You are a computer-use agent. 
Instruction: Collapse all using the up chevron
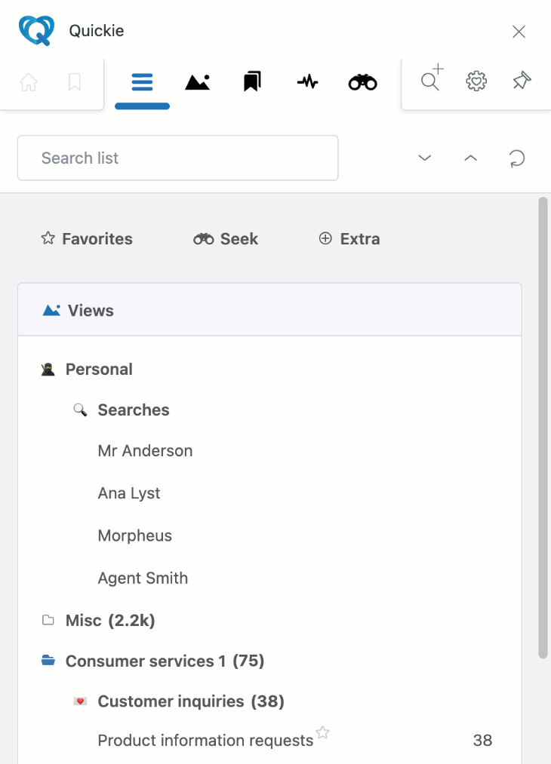[x=470, y=158]
